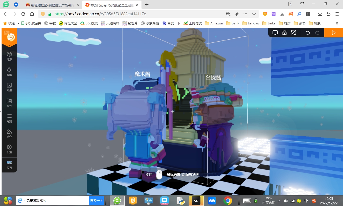Open the 导览 outline panel
The height and width of the screenshot is (206, 343).
[9, 118]
